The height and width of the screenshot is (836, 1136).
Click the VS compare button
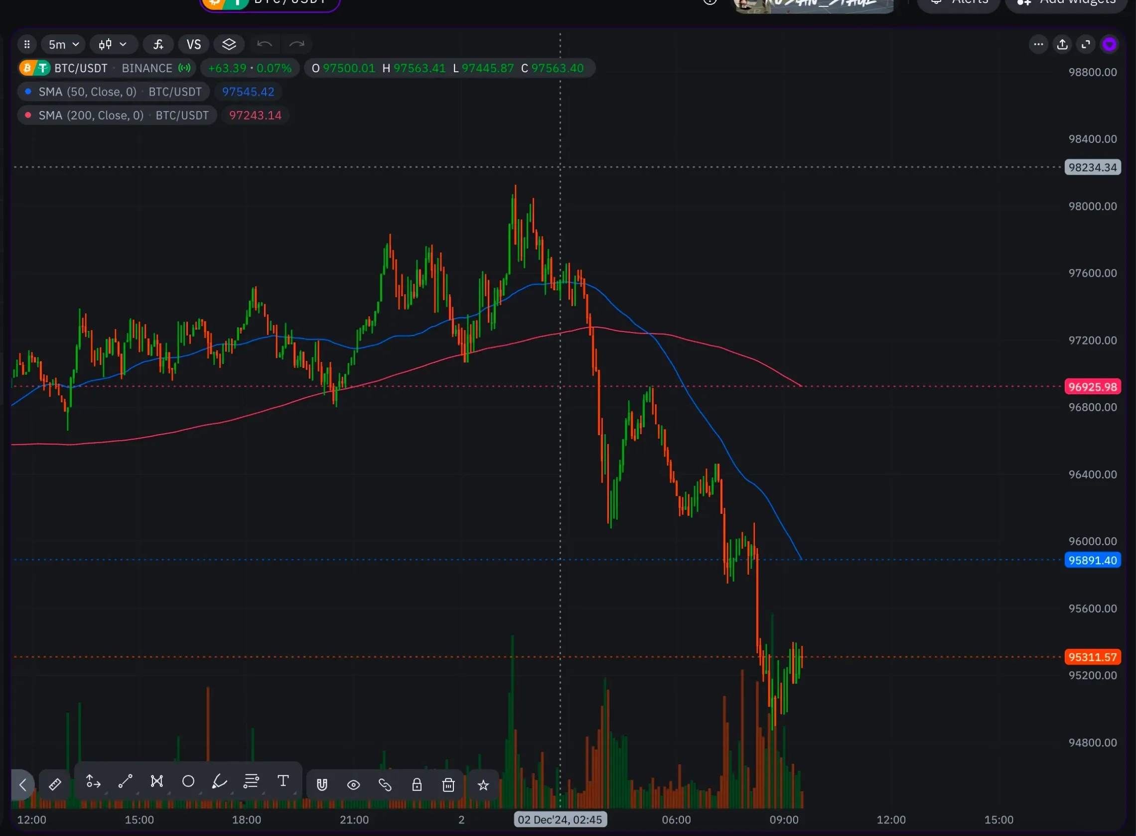point(193,44)
